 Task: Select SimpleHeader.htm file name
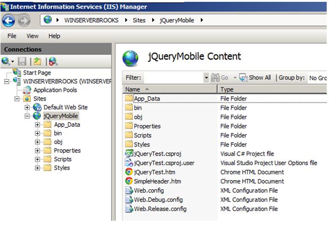pos(157,181)
